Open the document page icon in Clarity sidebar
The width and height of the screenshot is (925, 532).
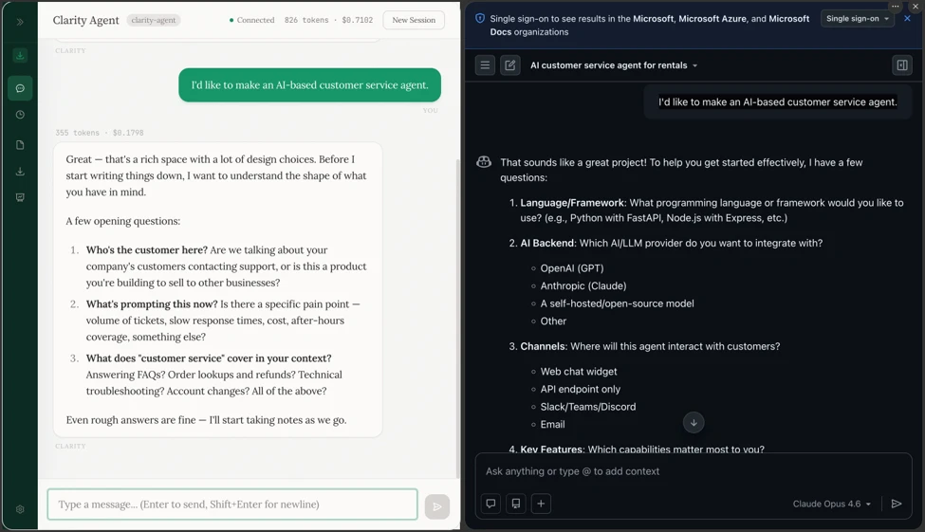point(20,145)
